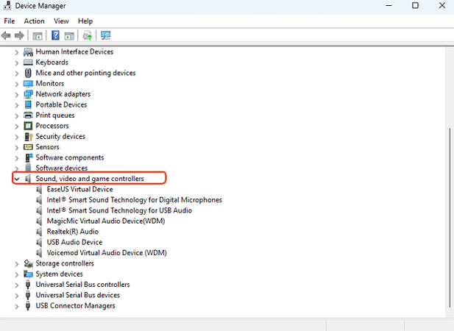Click the Sensors category icon
The image size is (454, 331).
28,147
